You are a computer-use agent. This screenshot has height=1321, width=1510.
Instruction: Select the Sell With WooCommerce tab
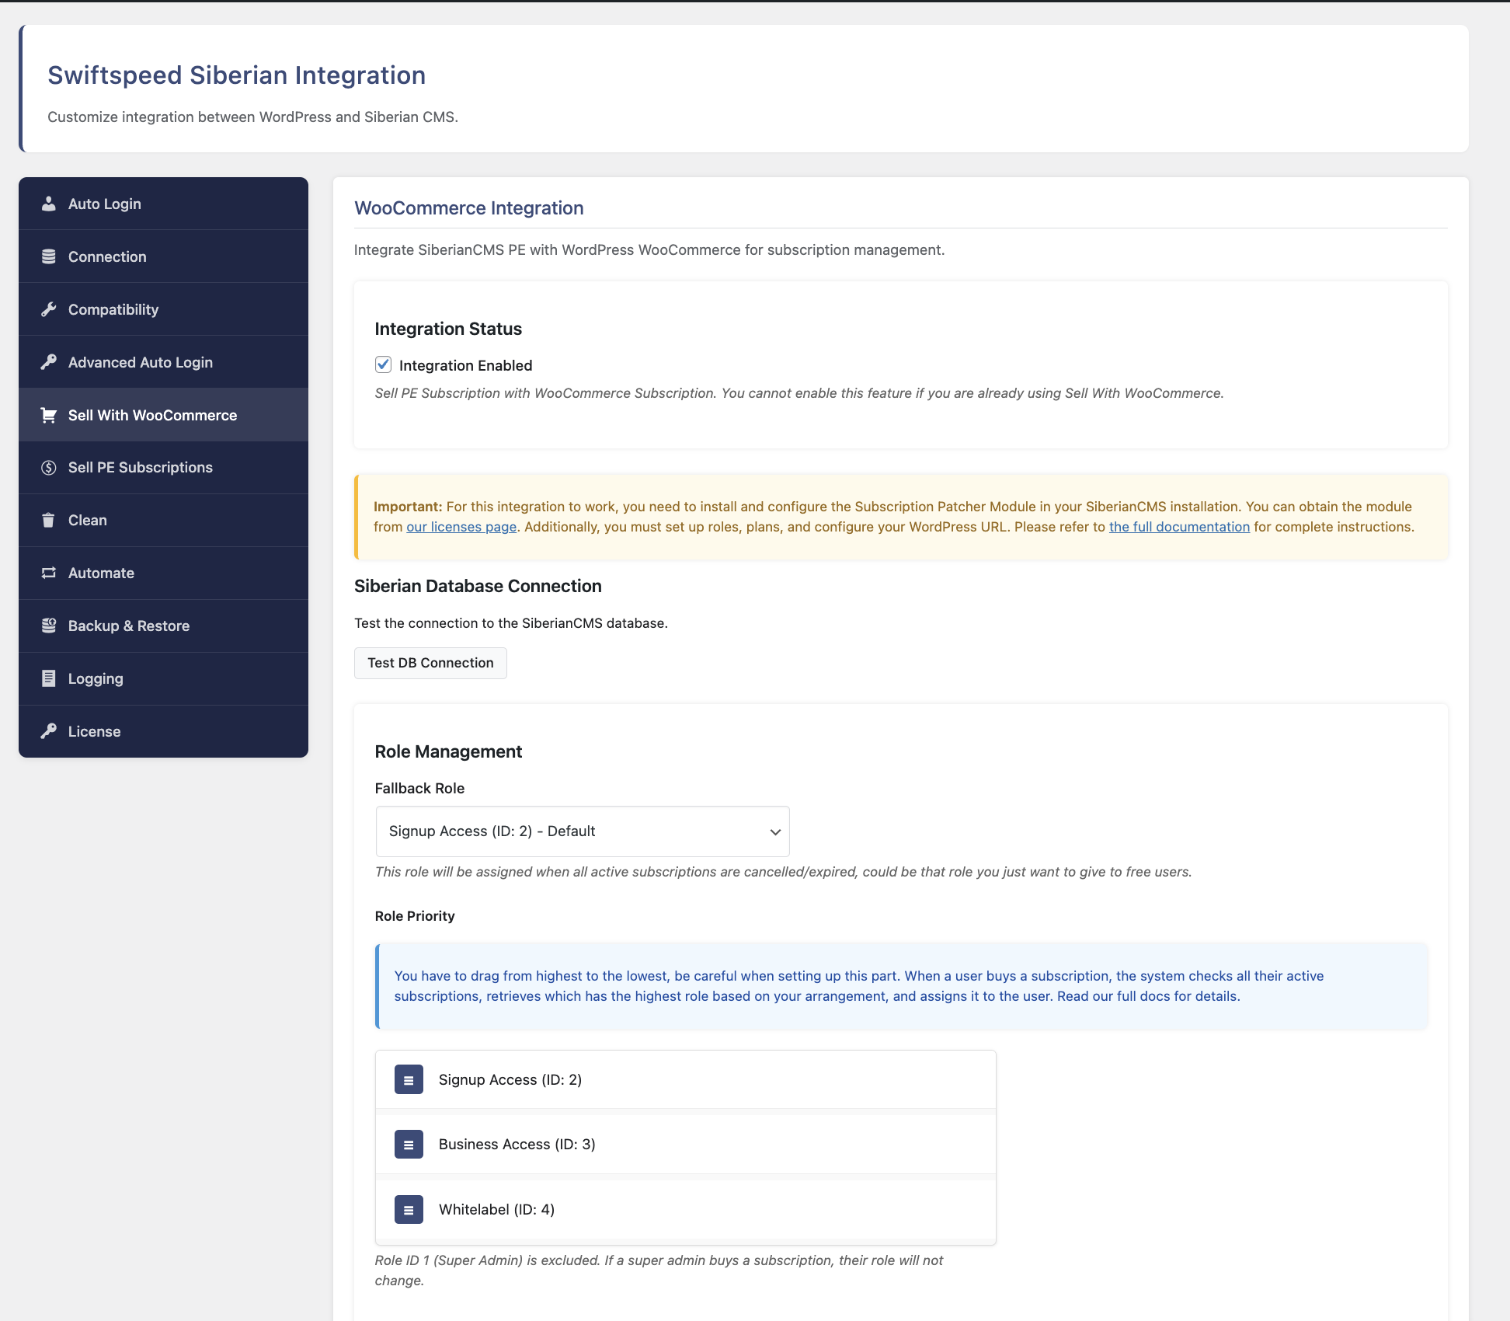pyautogui.click(x=163, y=415)
